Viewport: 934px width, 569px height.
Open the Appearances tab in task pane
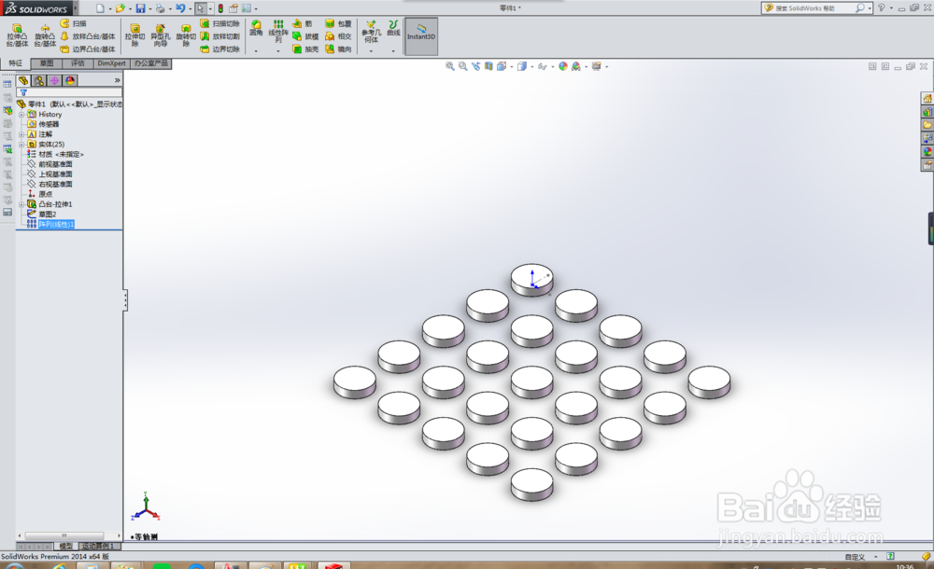point(927,152)
